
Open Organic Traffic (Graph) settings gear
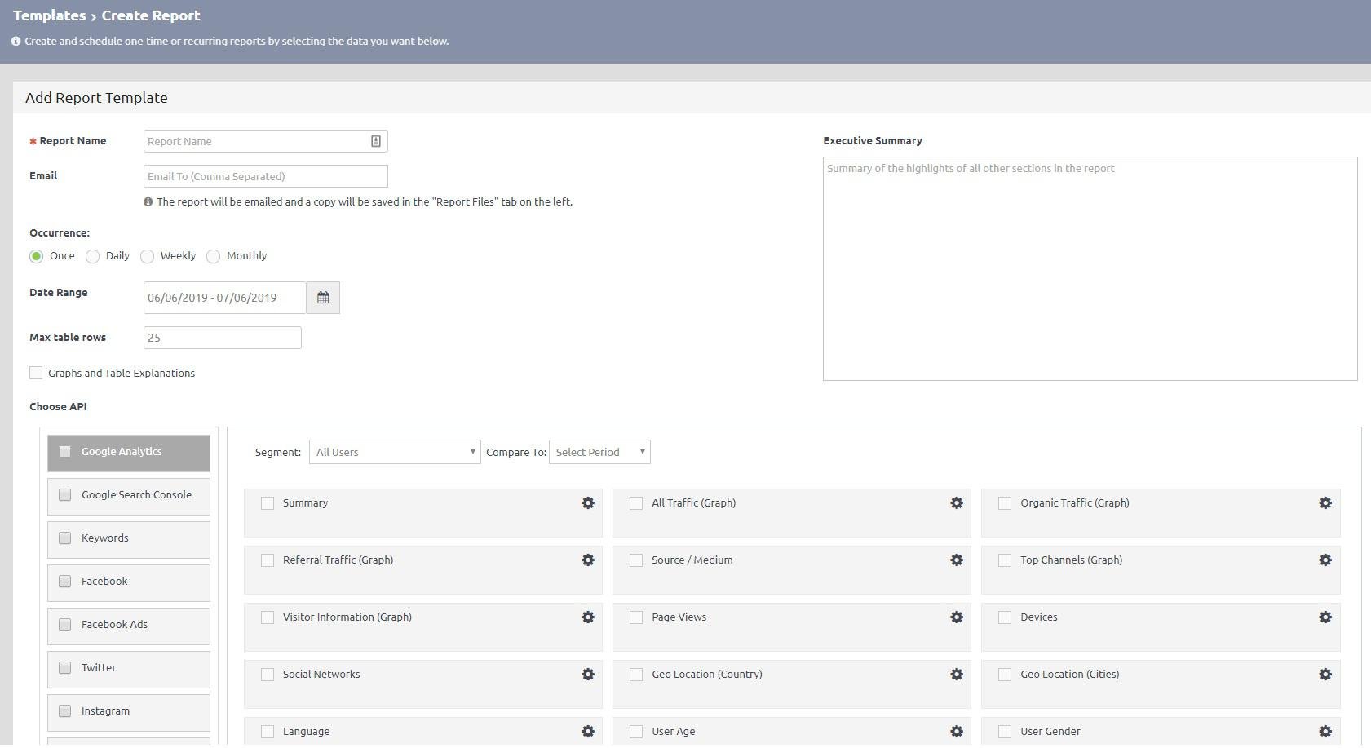[x=1325, y=503]
